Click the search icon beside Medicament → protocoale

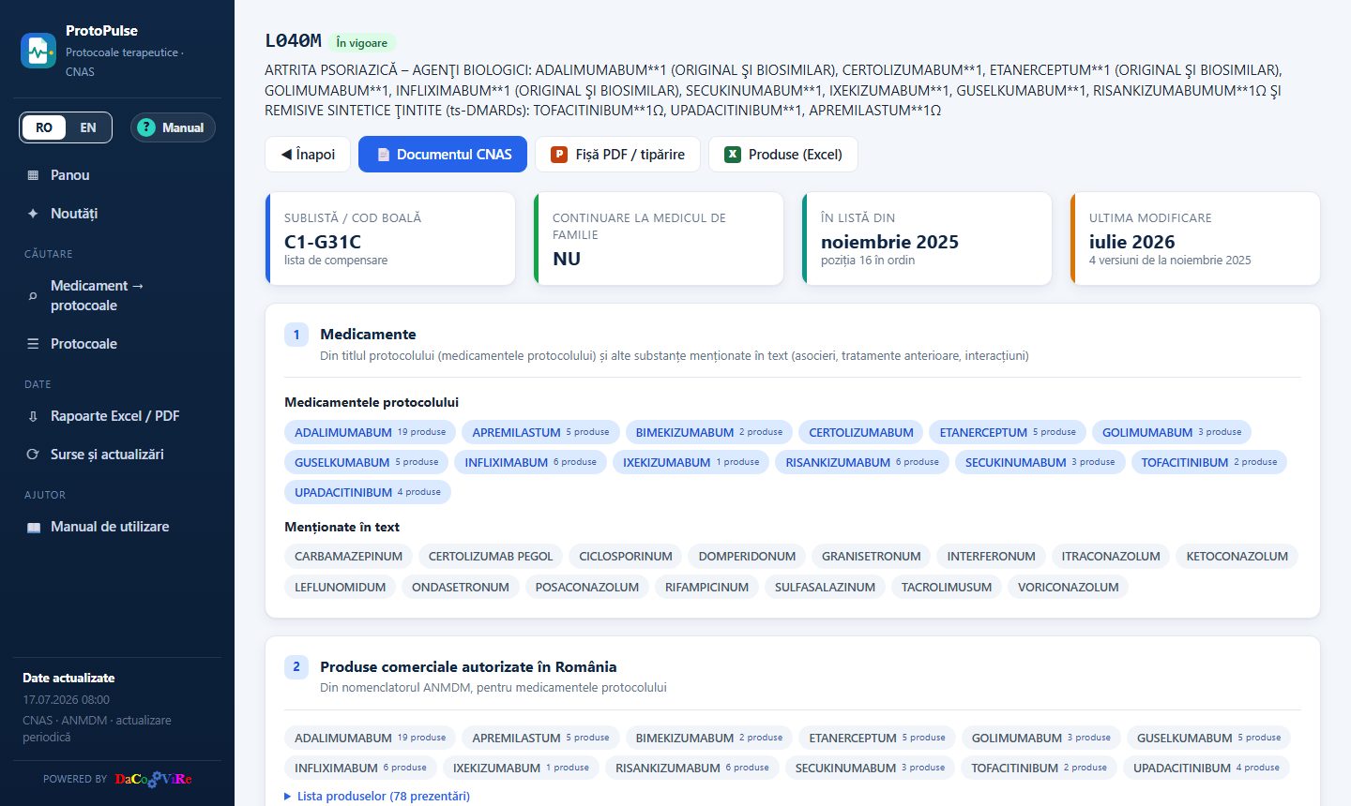coord(33,296)
